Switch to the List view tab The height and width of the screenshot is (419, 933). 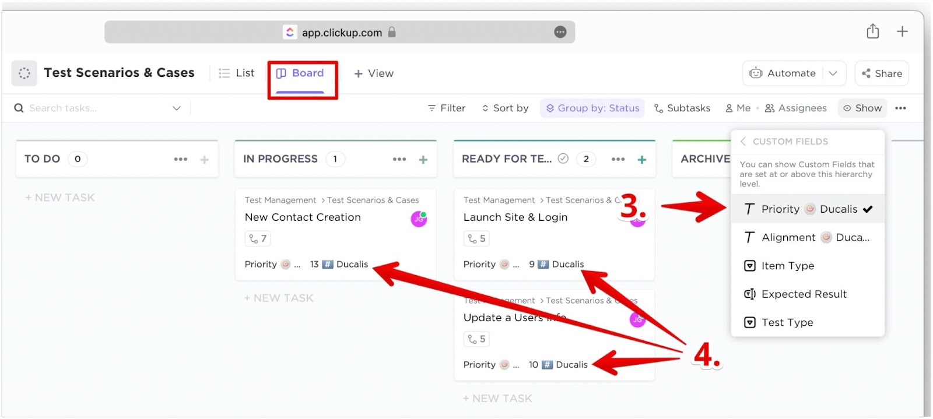237,73
